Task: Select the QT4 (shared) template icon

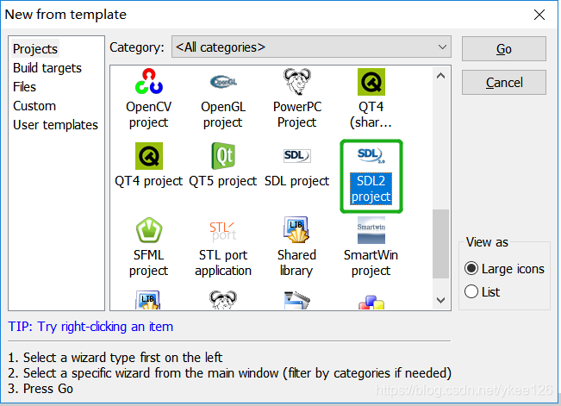Action: (x=371, y=82)
